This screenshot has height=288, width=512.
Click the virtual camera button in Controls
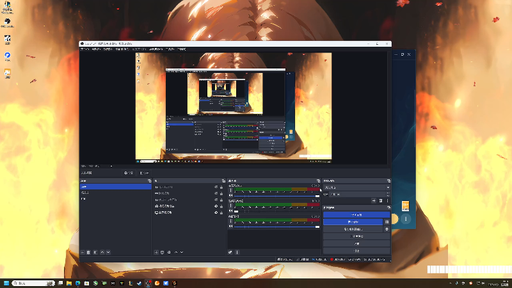[x=353, y=229]
